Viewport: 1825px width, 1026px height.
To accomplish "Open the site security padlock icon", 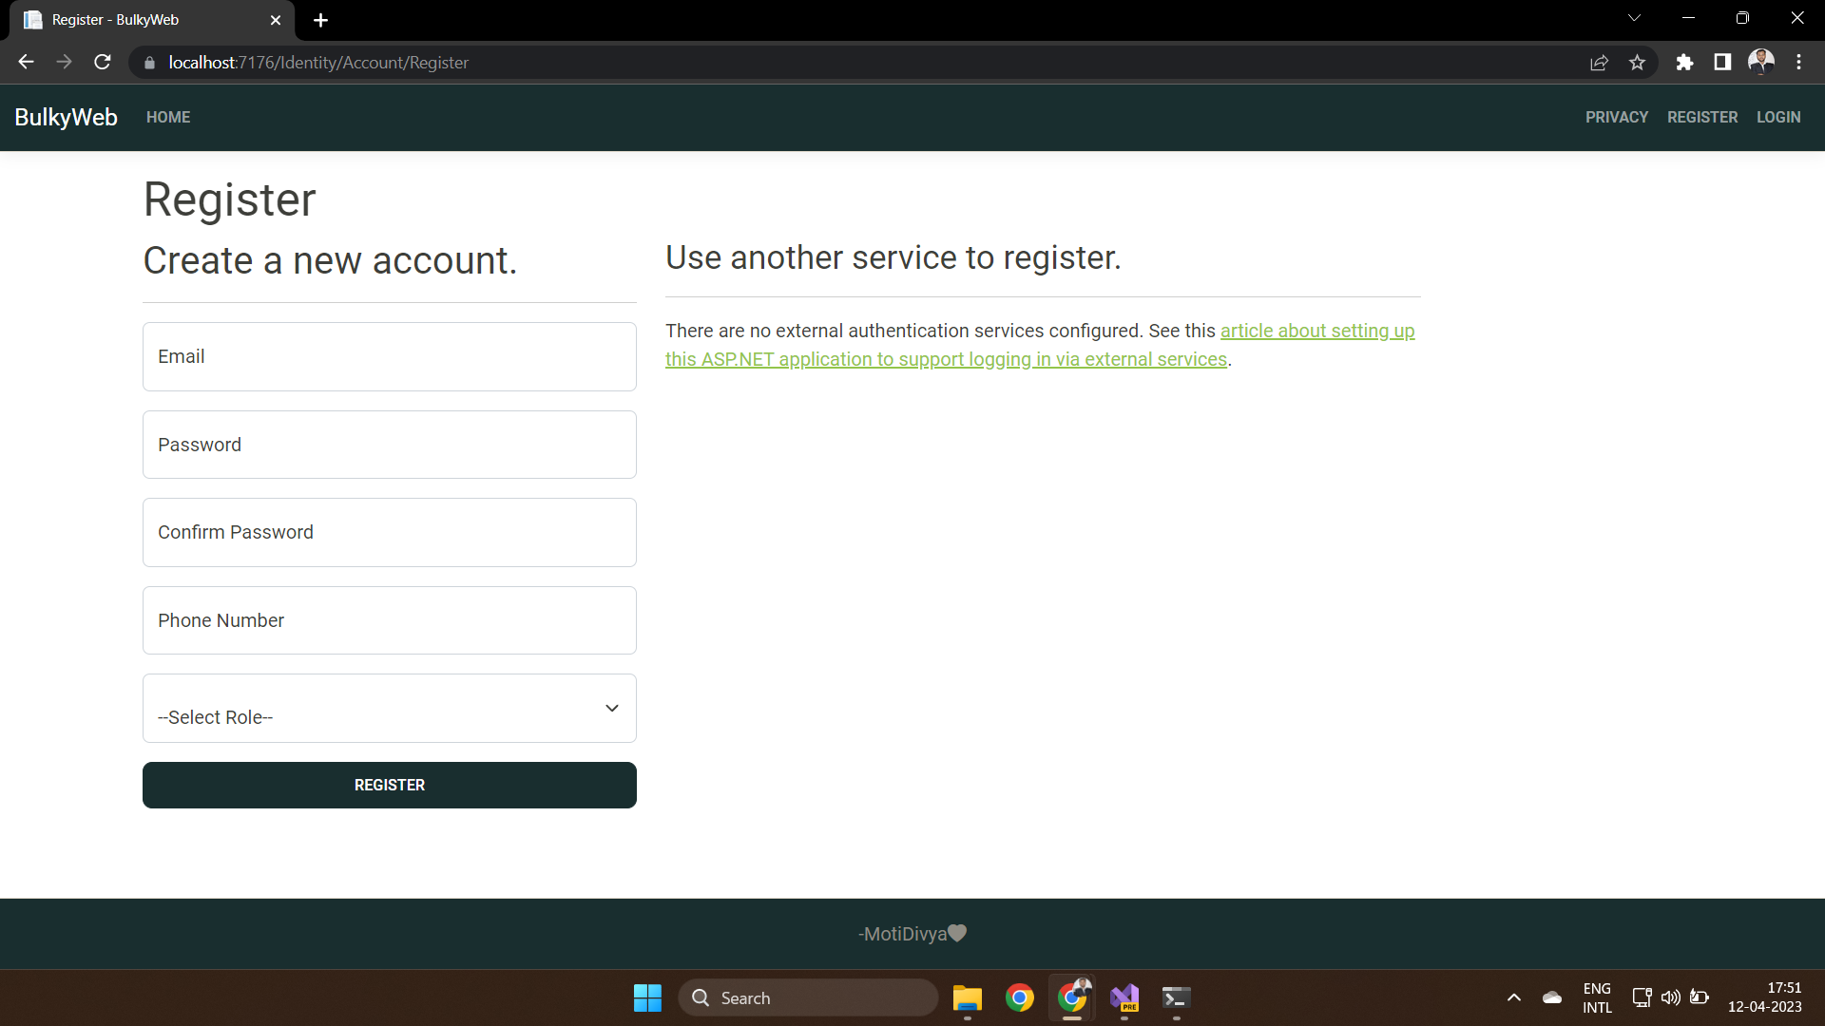I will [149, 63].
